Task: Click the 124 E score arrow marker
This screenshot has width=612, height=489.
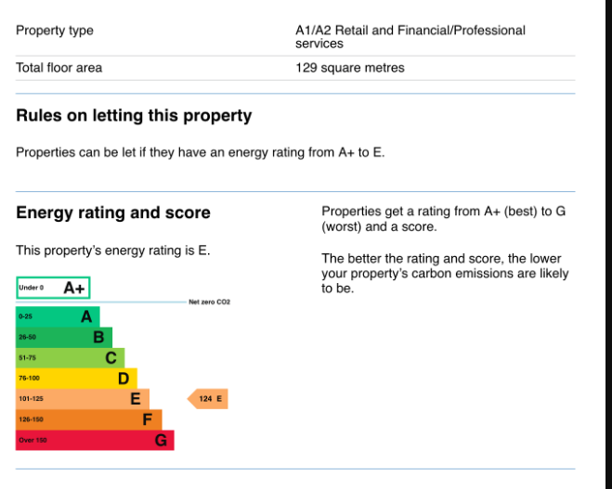Action: (x=208, y=399)
